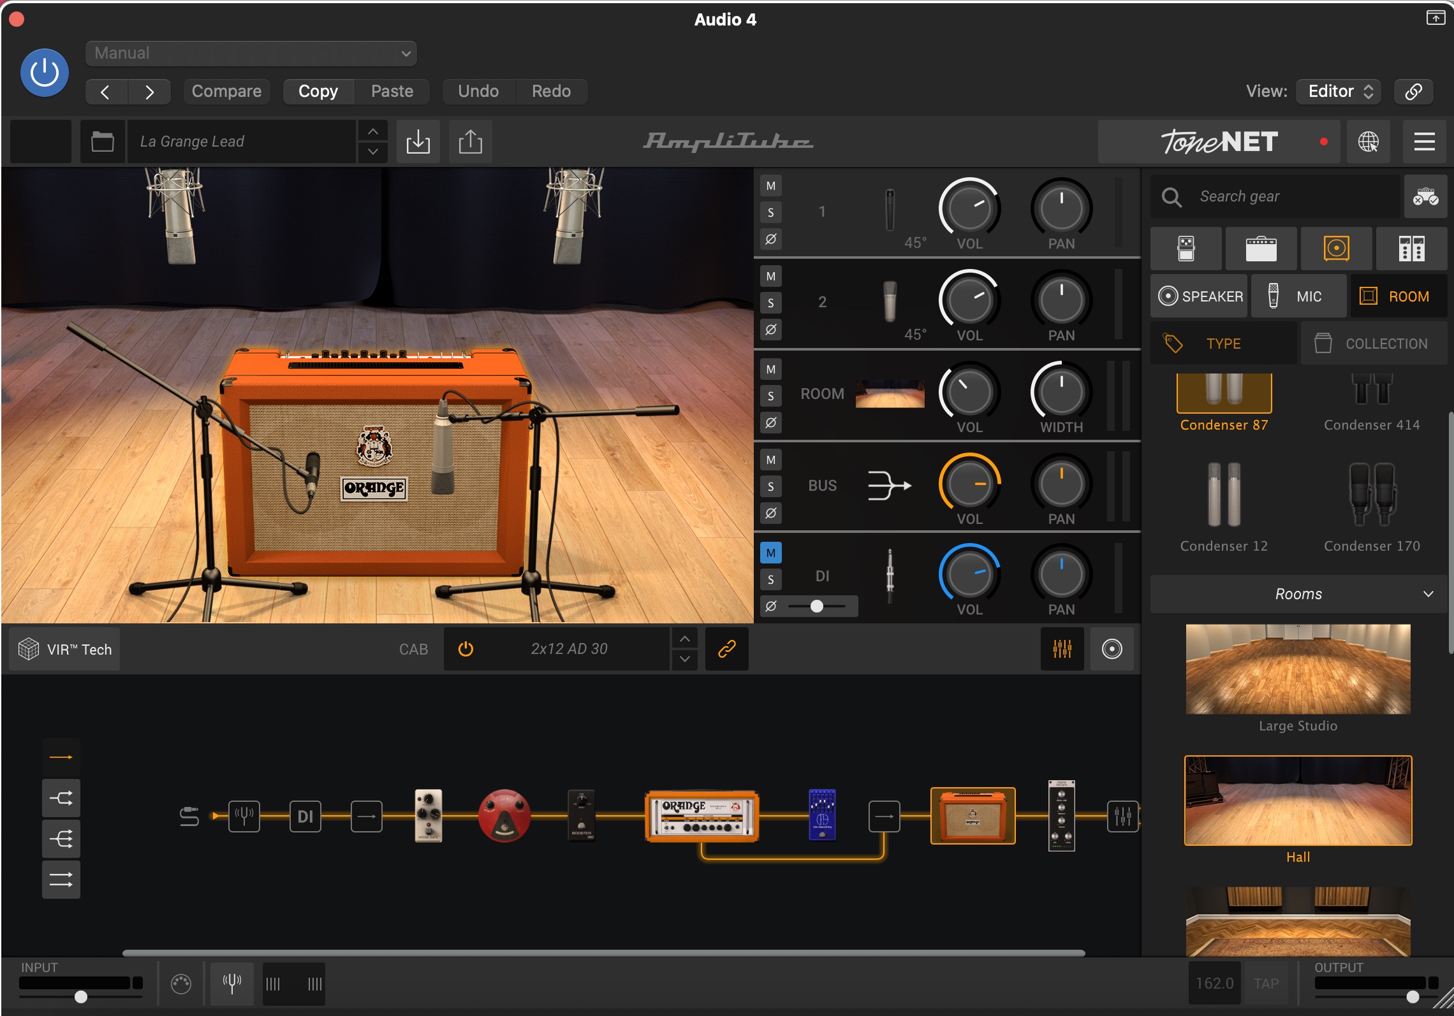Click the OUTPUT level slider

(x=1376, y=996)
